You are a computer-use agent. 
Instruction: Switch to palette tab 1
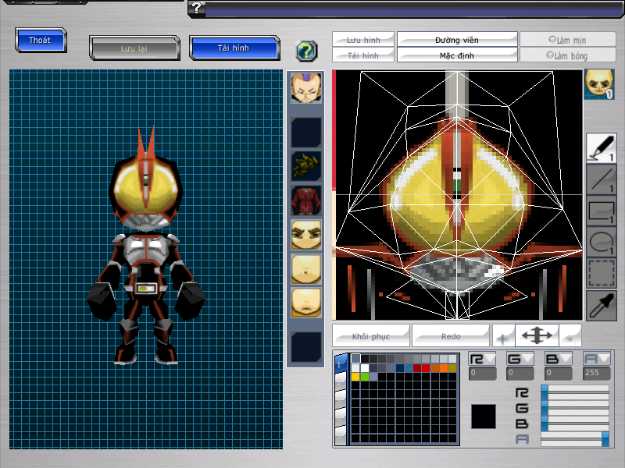click(341, 363)
